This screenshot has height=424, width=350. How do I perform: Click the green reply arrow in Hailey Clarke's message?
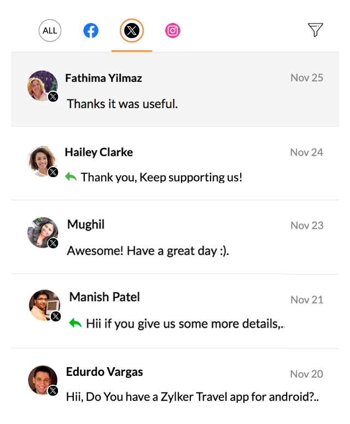[71, 177]
